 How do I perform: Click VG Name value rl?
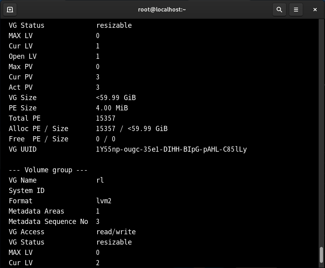tap(100, 180)
